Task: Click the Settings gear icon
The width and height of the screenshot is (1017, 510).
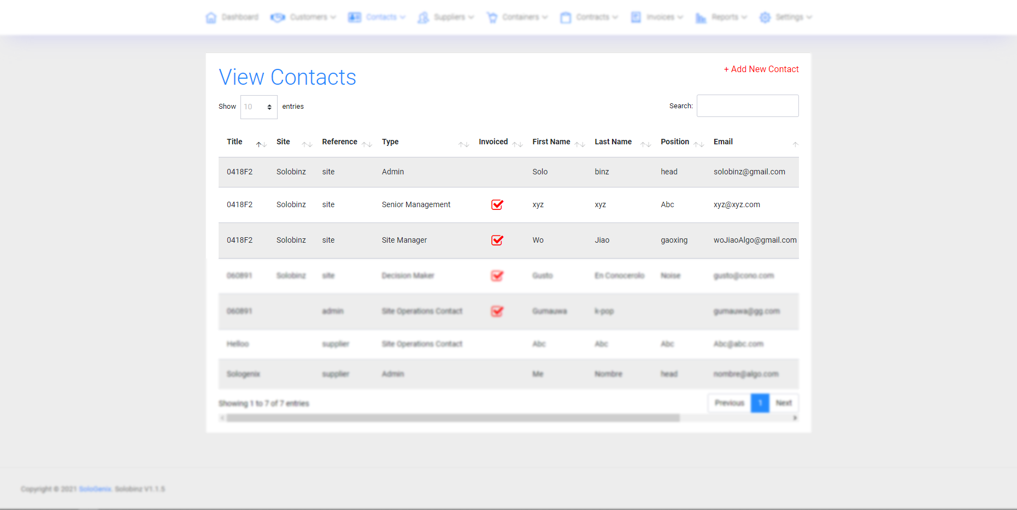Action: 765,17
